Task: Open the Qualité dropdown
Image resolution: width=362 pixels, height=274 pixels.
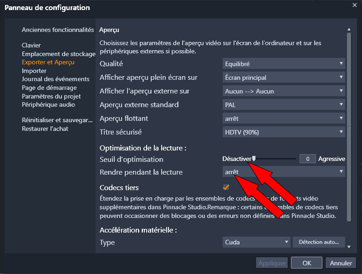Action: click(x=284, y=64)
